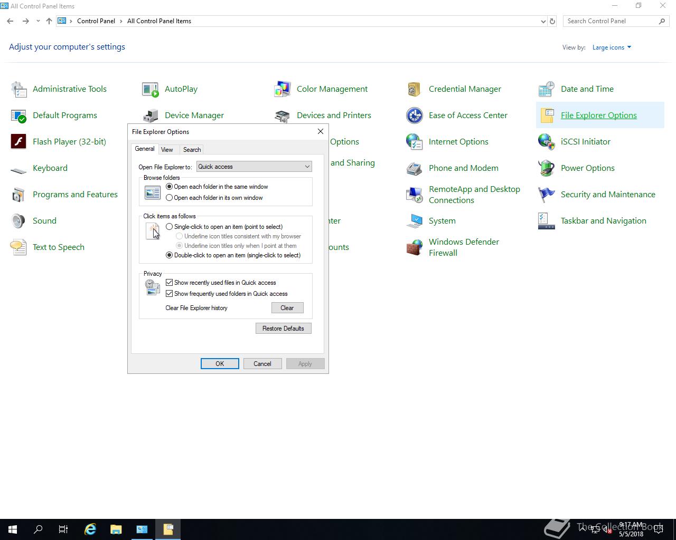The width and height of the screenshot is (676, 540).
Task: Go back using the Back arrow
Action: (x=10, y=21)
